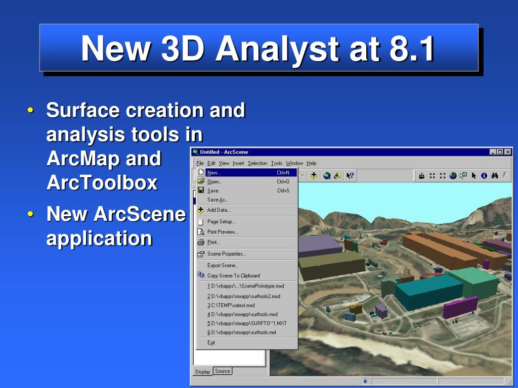Viewport: 518px width, 388px height.
Task: Activate the What's This help pointer
Action: coord(350,175)
